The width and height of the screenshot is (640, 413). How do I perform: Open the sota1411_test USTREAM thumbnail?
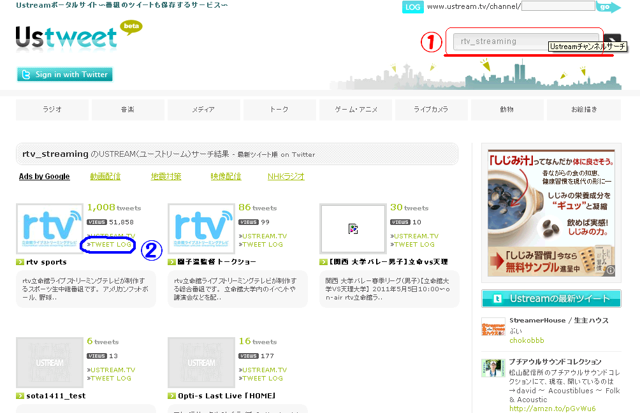click(49, 363)
